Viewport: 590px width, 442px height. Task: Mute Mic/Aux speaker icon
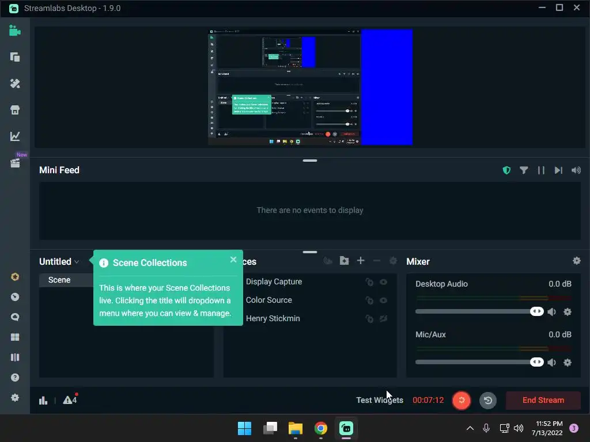(551, 363)
